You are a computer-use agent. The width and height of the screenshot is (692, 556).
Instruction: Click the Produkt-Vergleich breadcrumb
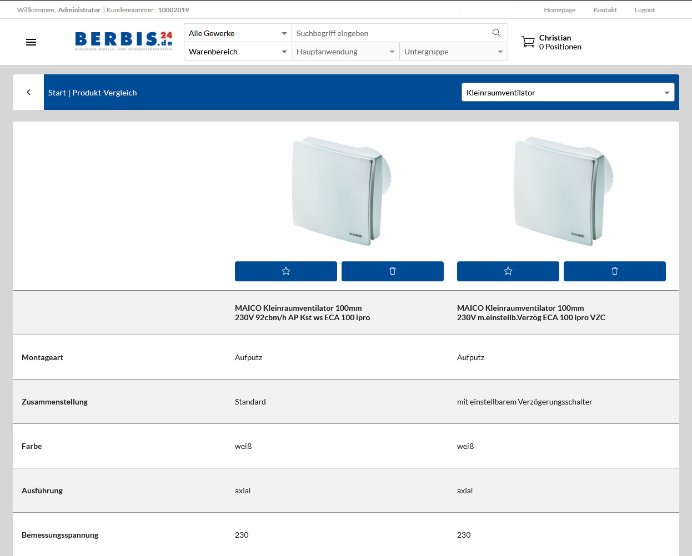104,93
